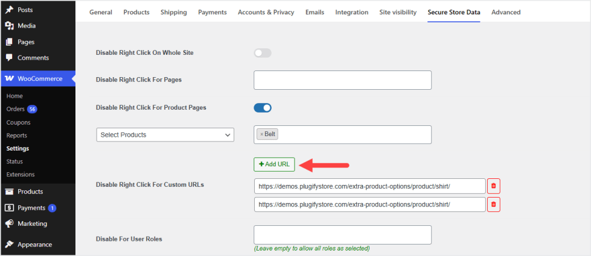Click the Comments bubble icon
This screenshot has height=256, width=591.
(x=10, y=58)
